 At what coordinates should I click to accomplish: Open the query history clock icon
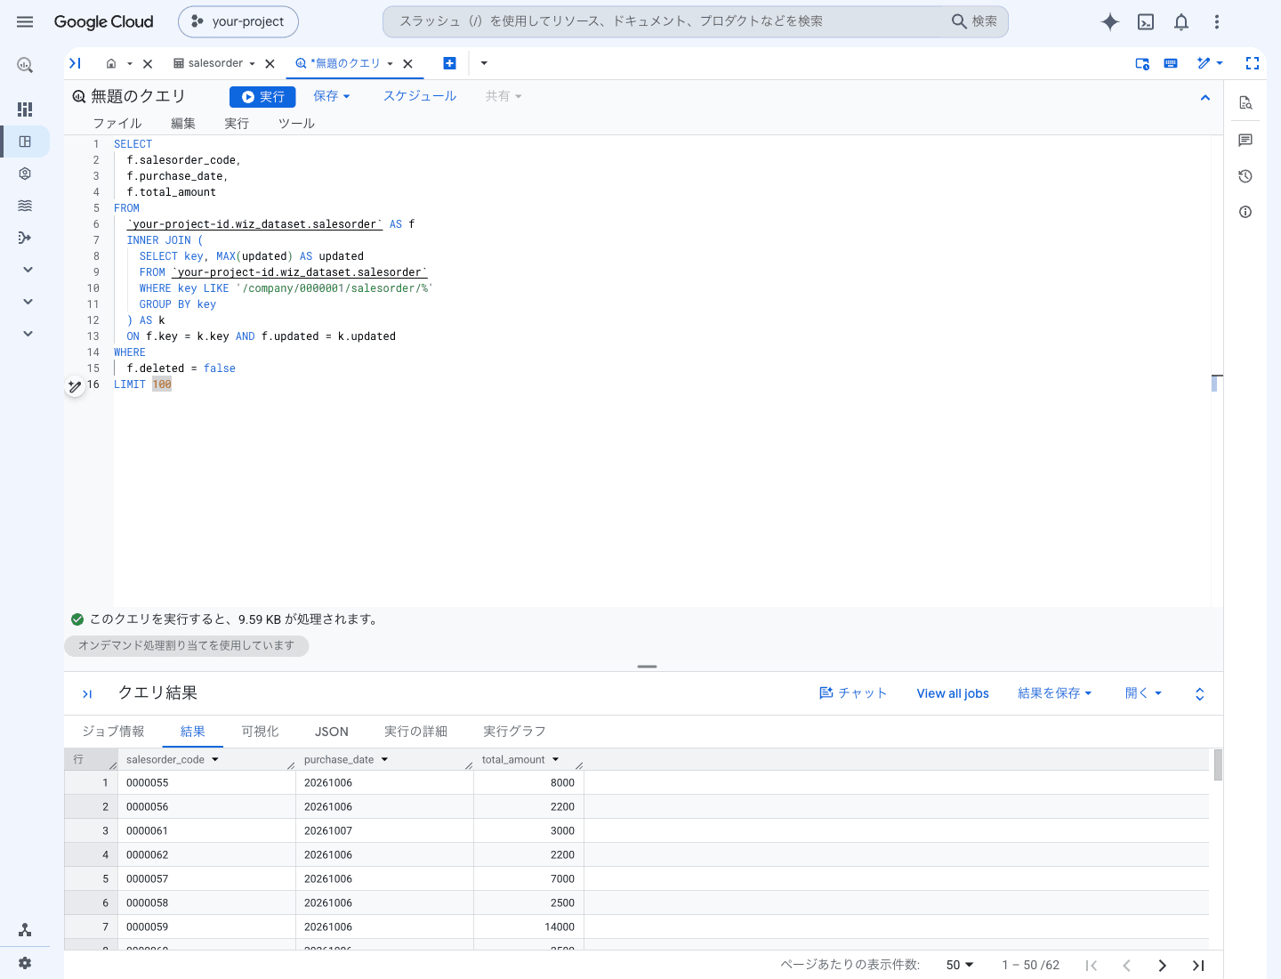pos(1245,176)
